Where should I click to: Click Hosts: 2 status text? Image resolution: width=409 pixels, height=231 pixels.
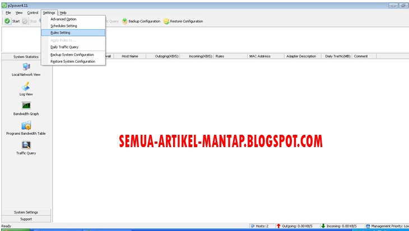point(262,226)
